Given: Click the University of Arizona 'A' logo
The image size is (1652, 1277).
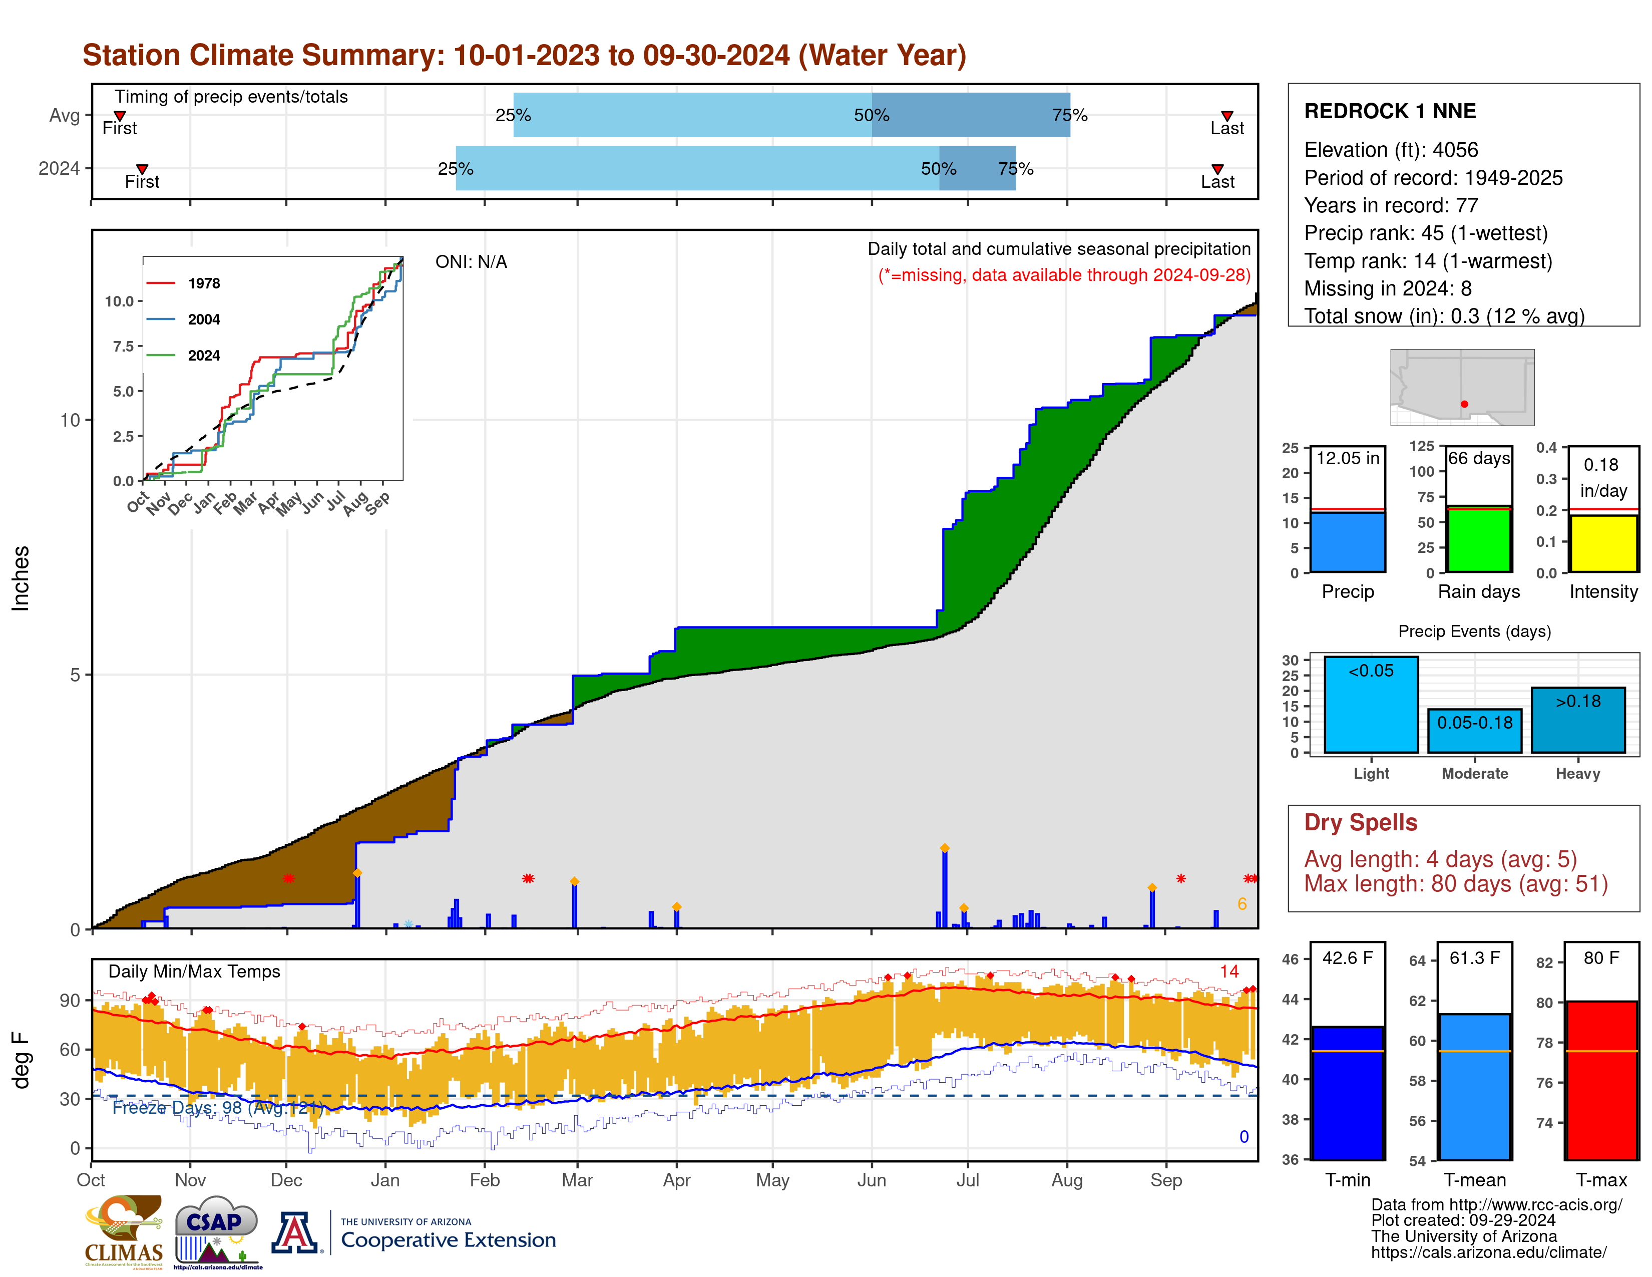Looking at the screenshot, I should (x=295, y=1232).
